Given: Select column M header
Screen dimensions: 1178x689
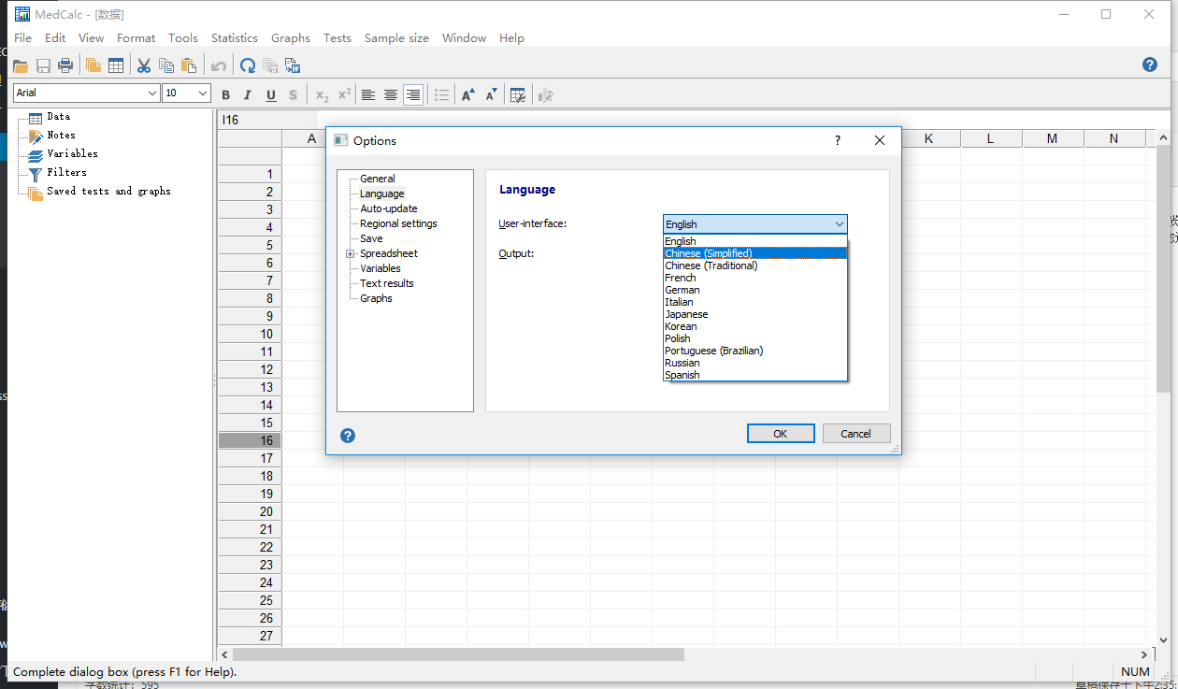Looking at the screenshot, I should 1052,138.
